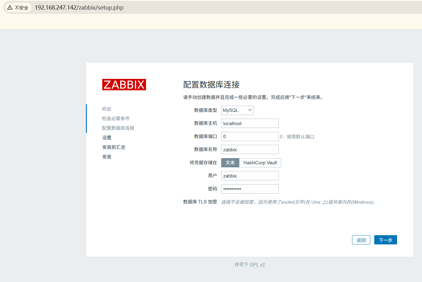The width and height of the screenshot is (422, 282).
Task: Click the 数据库名称 input field
Action: pos(250,149)
